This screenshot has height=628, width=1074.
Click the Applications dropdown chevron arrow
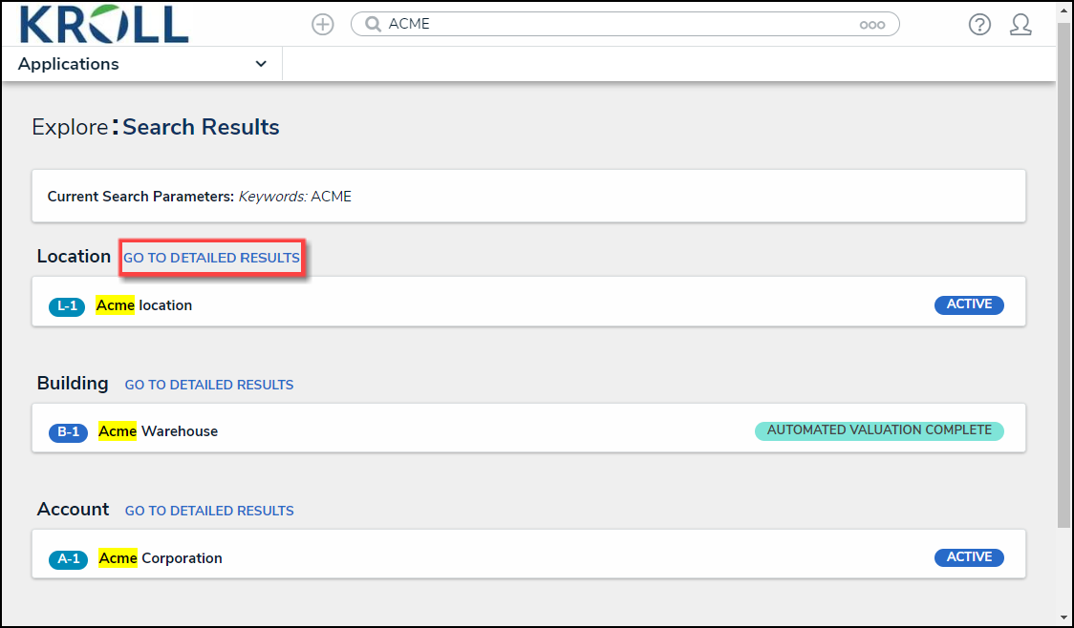[x=261, y=64]
